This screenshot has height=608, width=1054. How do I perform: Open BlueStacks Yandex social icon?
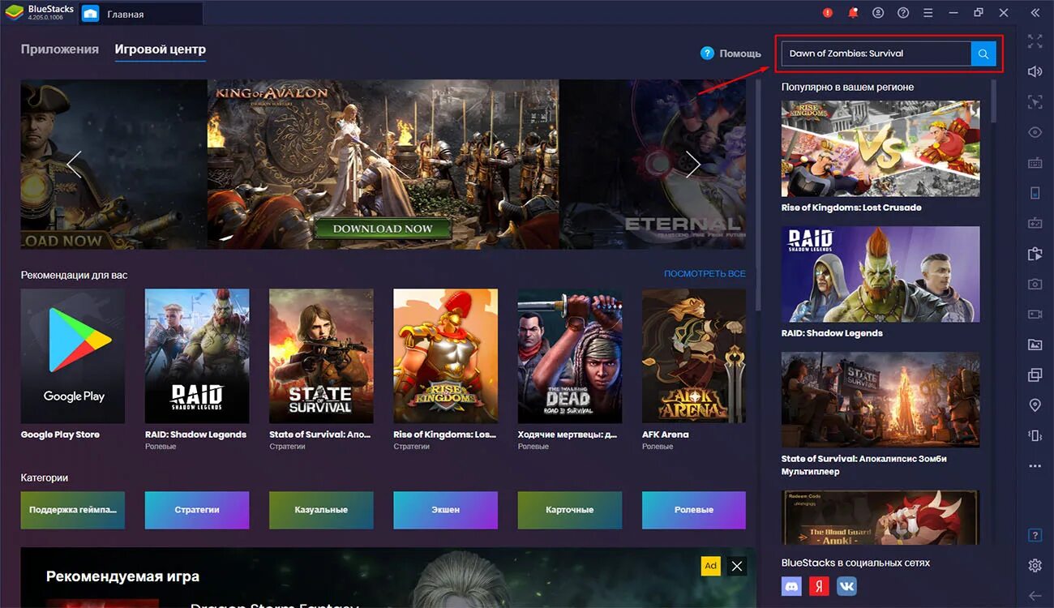coord(819,586)
